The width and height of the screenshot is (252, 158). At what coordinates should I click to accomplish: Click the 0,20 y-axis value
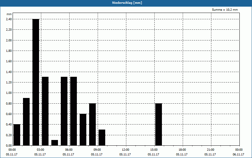(9, 135)
